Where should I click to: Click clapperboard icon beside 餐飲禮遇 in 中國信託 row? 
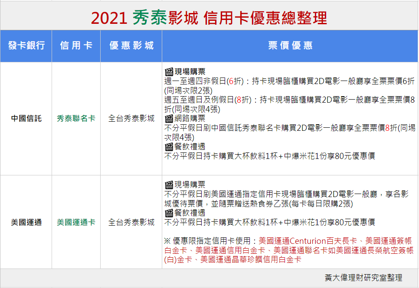coord(169,147)
